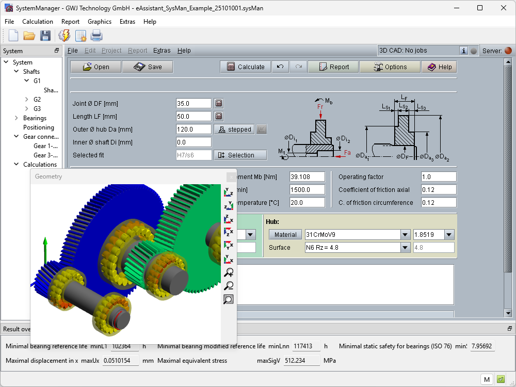Click the printer icon in top toolbar
Image resolution: width=516 pixels, height=387 pixels.
point(96,35)
